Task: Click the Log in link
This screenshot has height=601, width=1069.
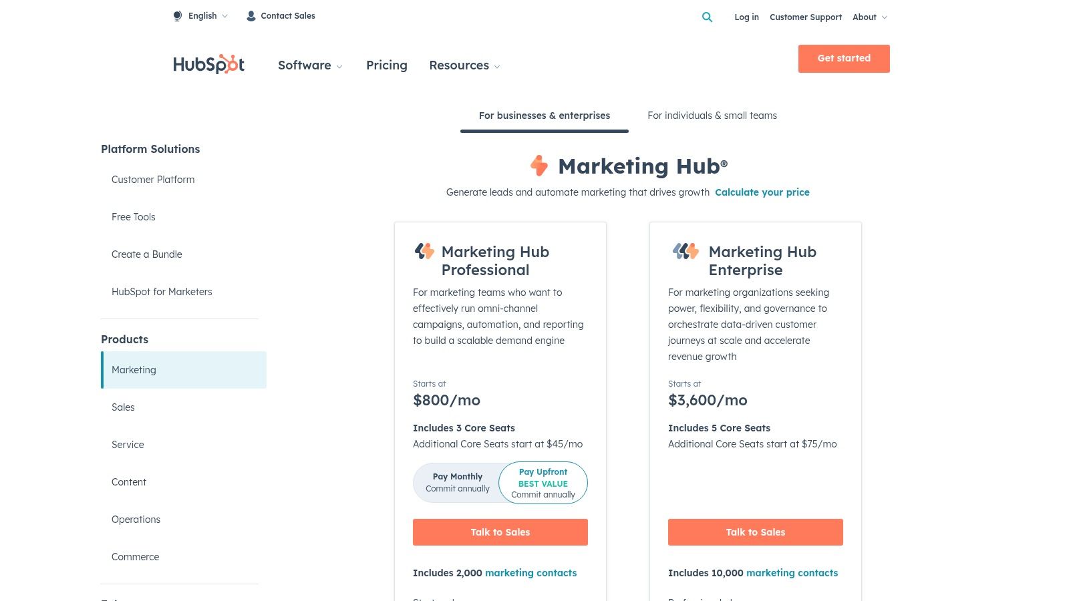Action: point(746,17)
